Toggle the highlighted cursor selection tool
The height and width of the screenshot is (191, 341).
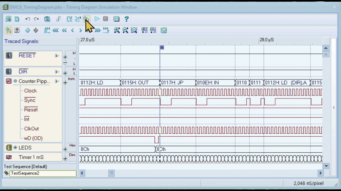click(9, 30)
